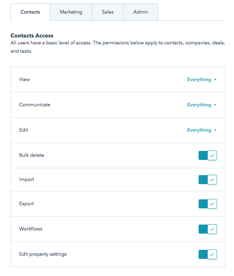Image resolution: width=234 pixels, height=276 pixels.
Task: Go to the Admin tab
Action: 141,12
